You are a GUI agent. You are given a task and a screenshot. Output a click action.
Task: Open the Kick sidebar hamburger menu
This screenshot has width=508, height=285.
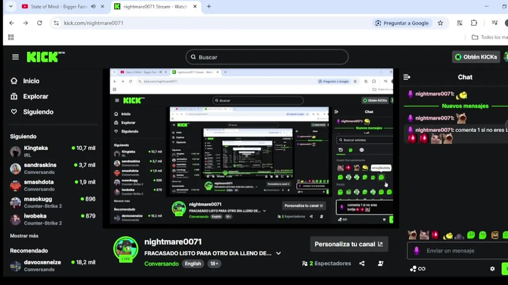click(15, 57)
